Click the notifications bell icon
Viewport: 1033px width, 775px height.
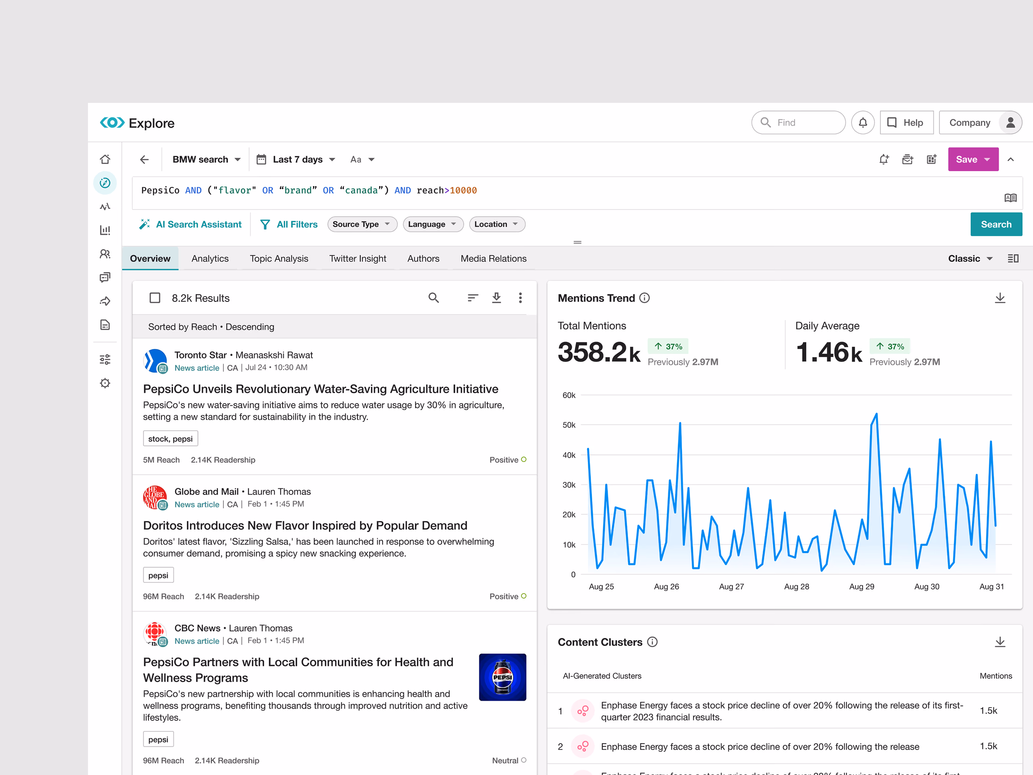pos(863,122)
